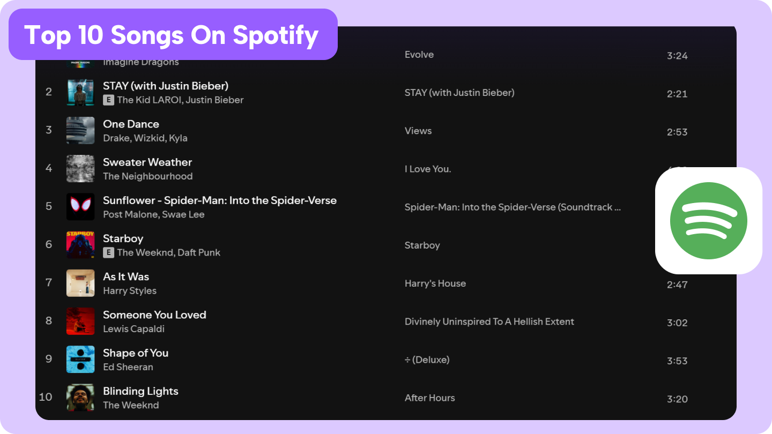
Task: Click the Sunflower Spider-Man mask cover art
Action: pyautogui.click(x=80, y=207)
